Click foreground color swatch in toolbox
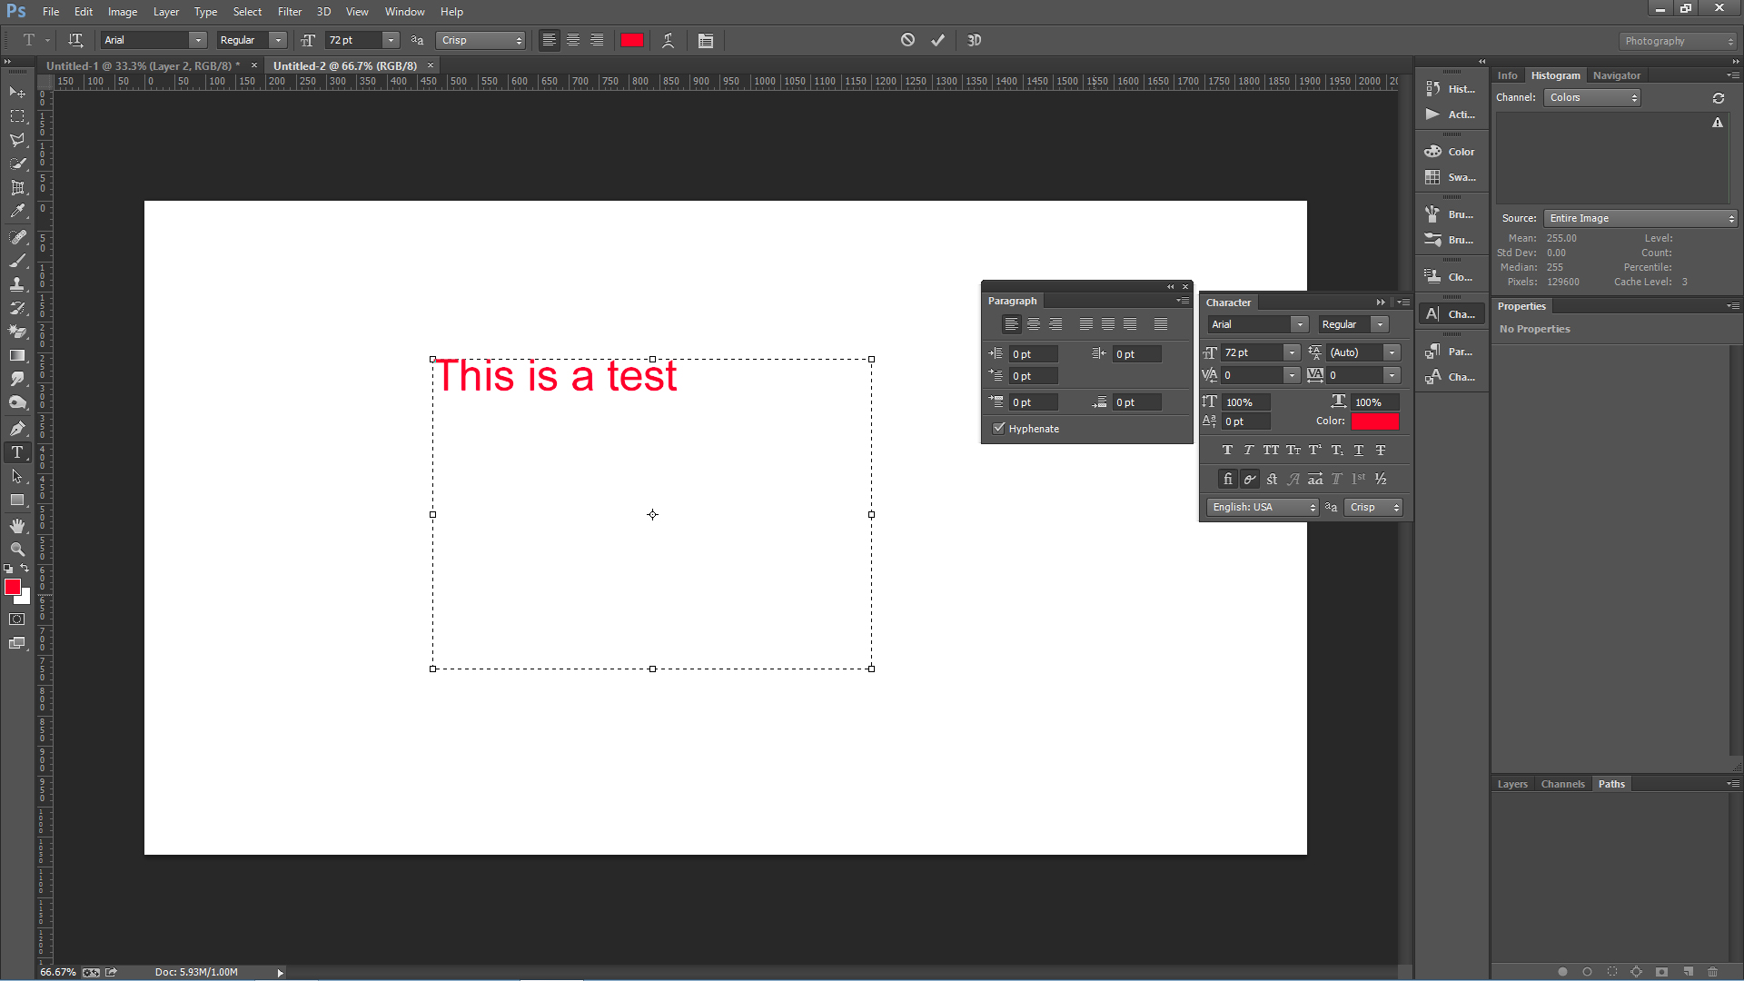 pos(13,588)
